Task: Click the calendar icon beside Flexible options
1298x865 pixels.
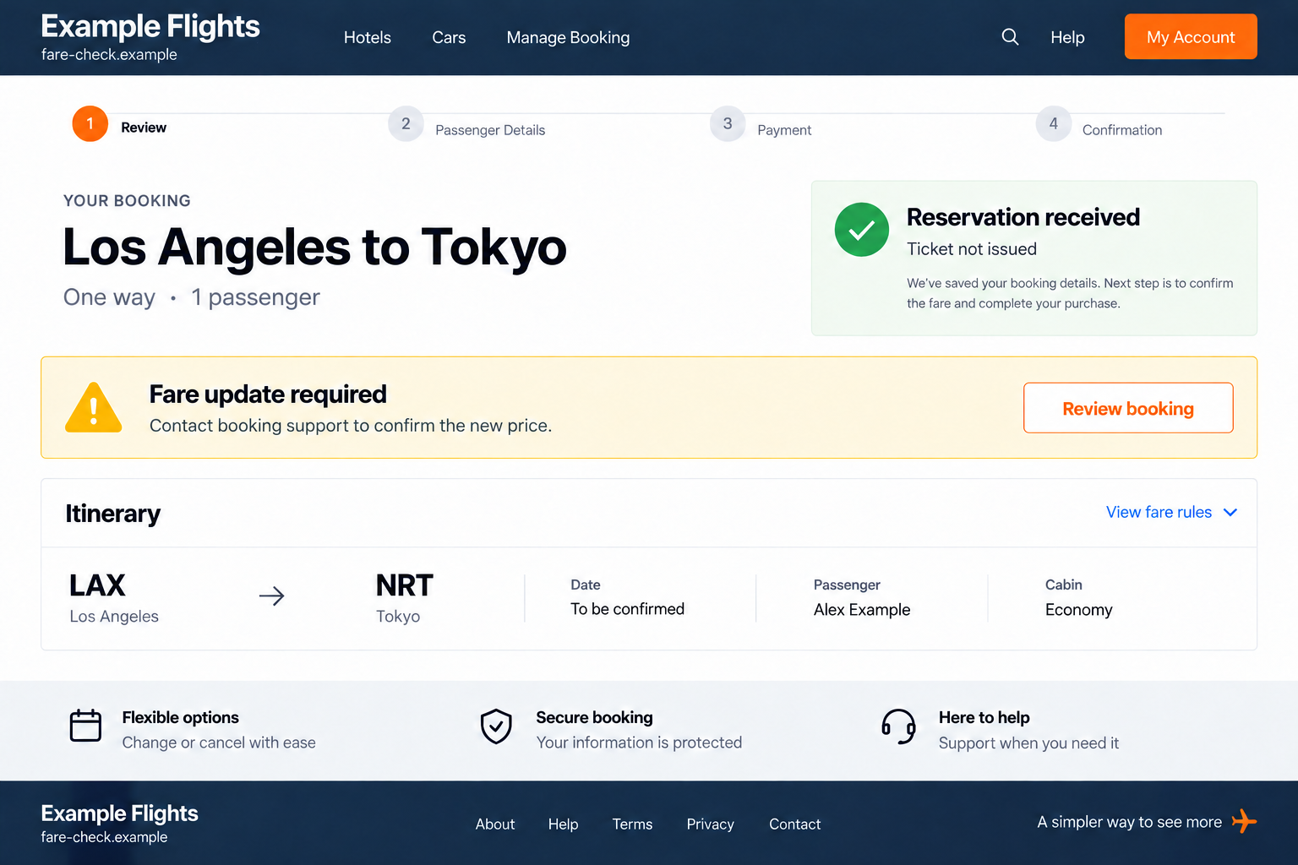Action: 85,726
